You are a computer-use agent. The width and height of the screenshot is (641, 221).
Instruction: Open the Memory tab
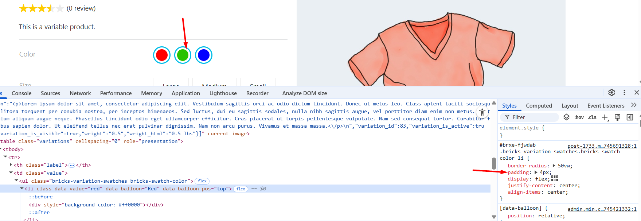coord(152,93)
